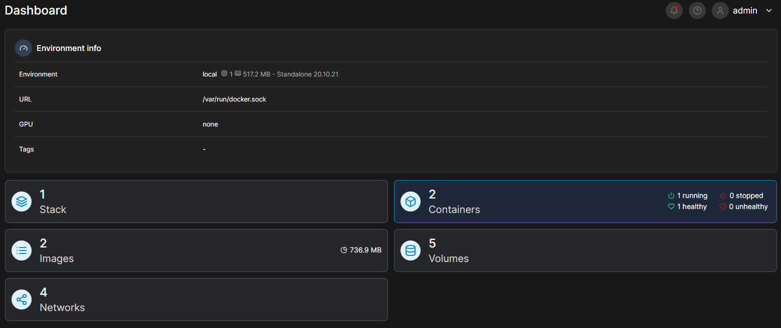Click the Networks share icon
The width and height of the screenshot is (781, 328).
[22, 299]
